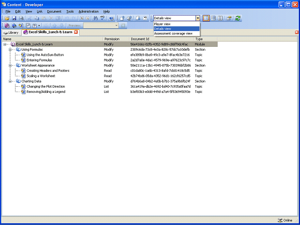Select the Removing/Adding a Legend topic
The image size is (300, 225).
(x=46, y=92)
